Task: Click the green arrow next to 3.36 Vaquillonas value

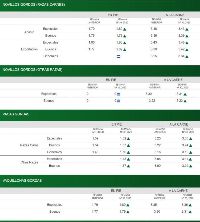Action: click(x=190, y=205)
